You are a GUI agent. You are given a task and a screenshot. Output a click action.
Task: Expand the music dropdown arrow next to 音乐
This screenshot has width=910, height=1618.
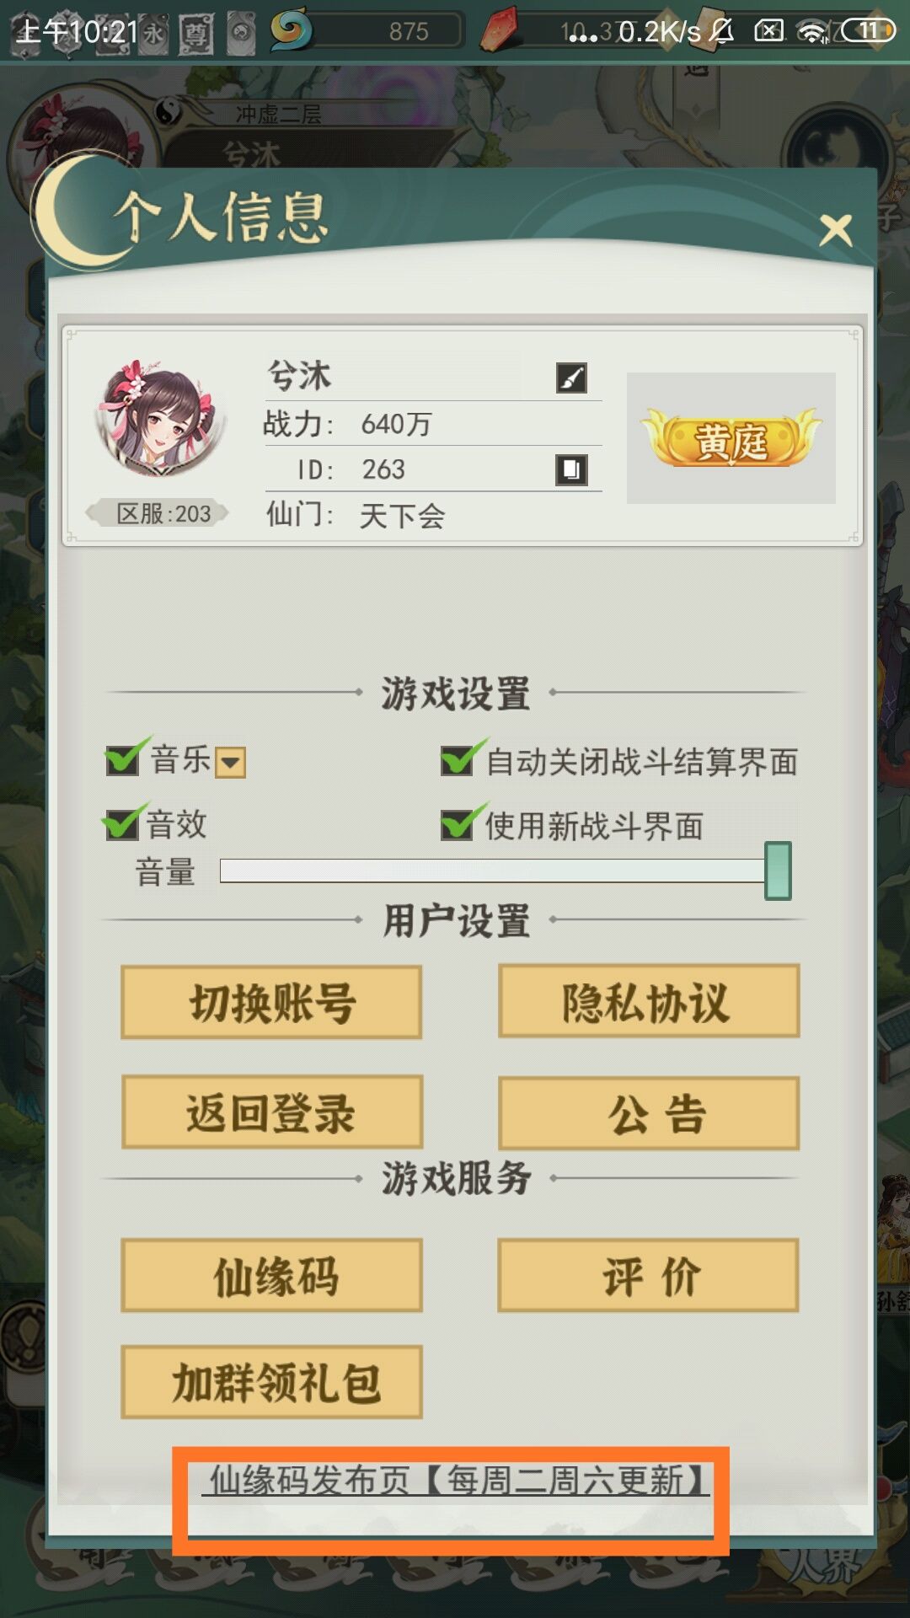click(230, 763)
